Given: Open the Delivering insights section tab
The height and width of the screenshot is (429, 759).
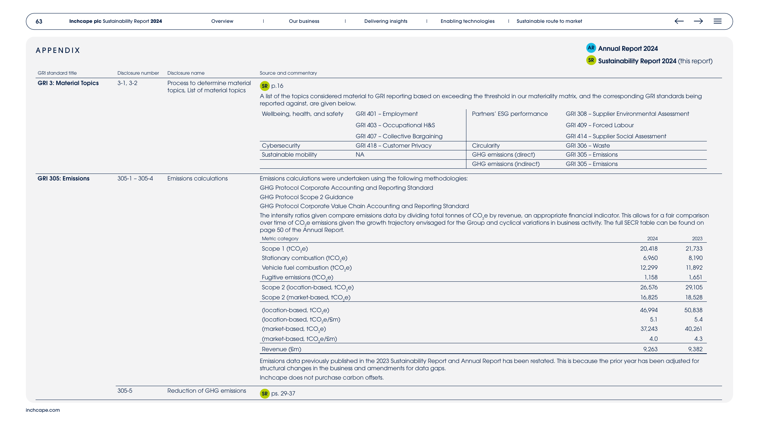Looking at the screenshot, I should point(386,21).
